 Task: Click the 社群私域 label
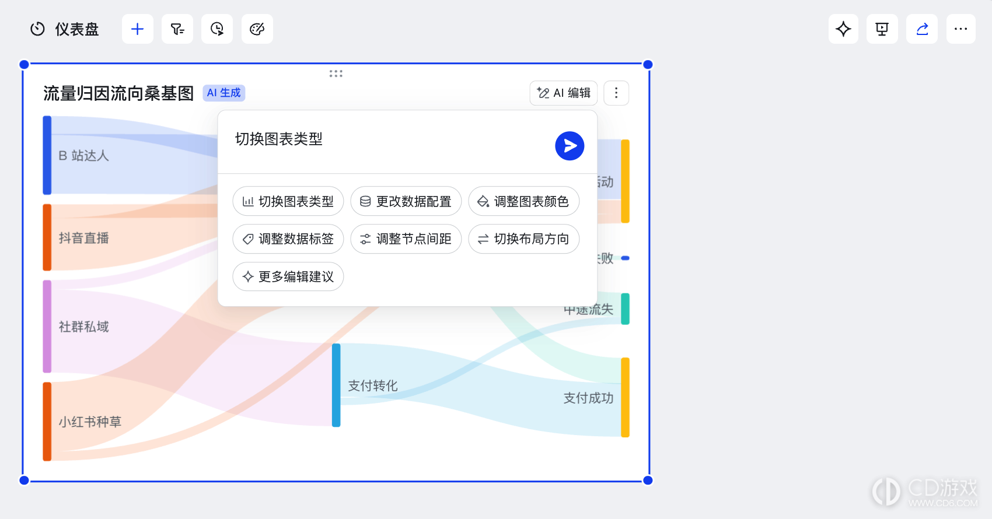point(84,327)
